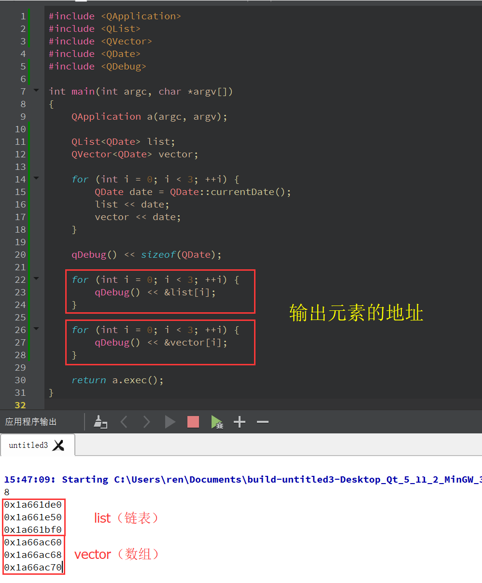The width and height of the screenshot is (482, 583).
Task: Click line number 20 in the editor gutter
Action: pyautogui.click(x=20, y=254)
